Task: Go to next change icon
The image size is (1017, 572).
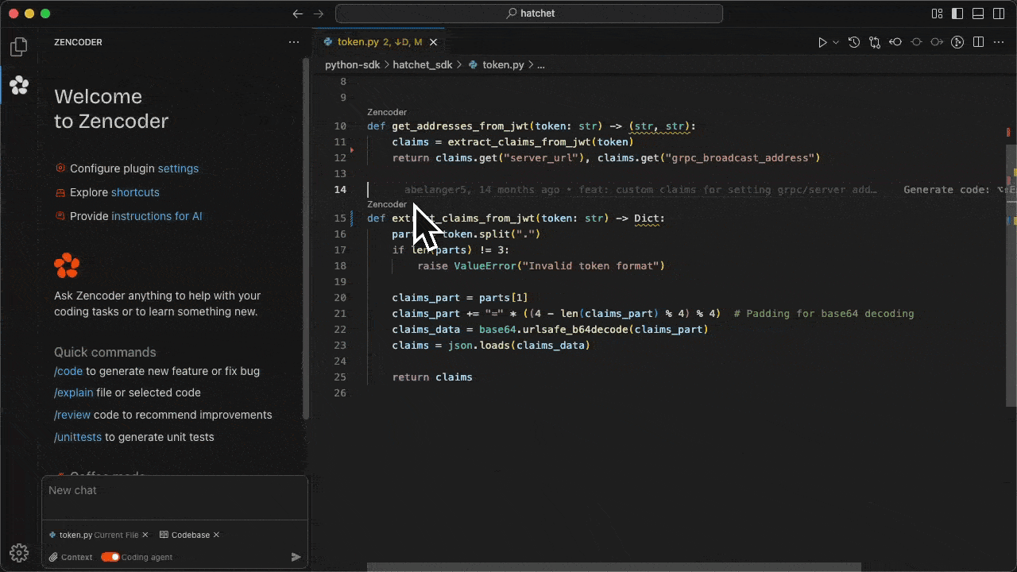Action: (x=937, y=42)
